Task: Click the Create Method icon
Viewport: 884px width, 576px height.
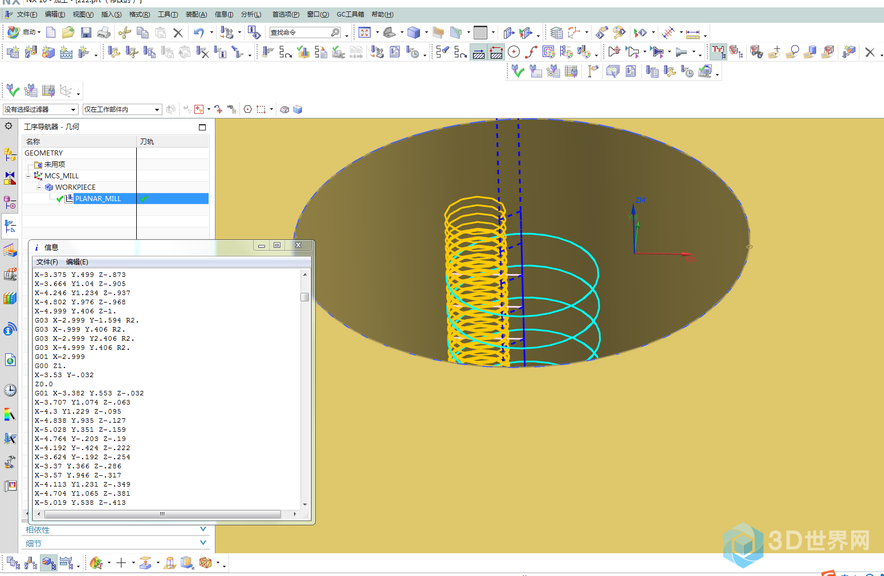Action: (x=66, y=52)
